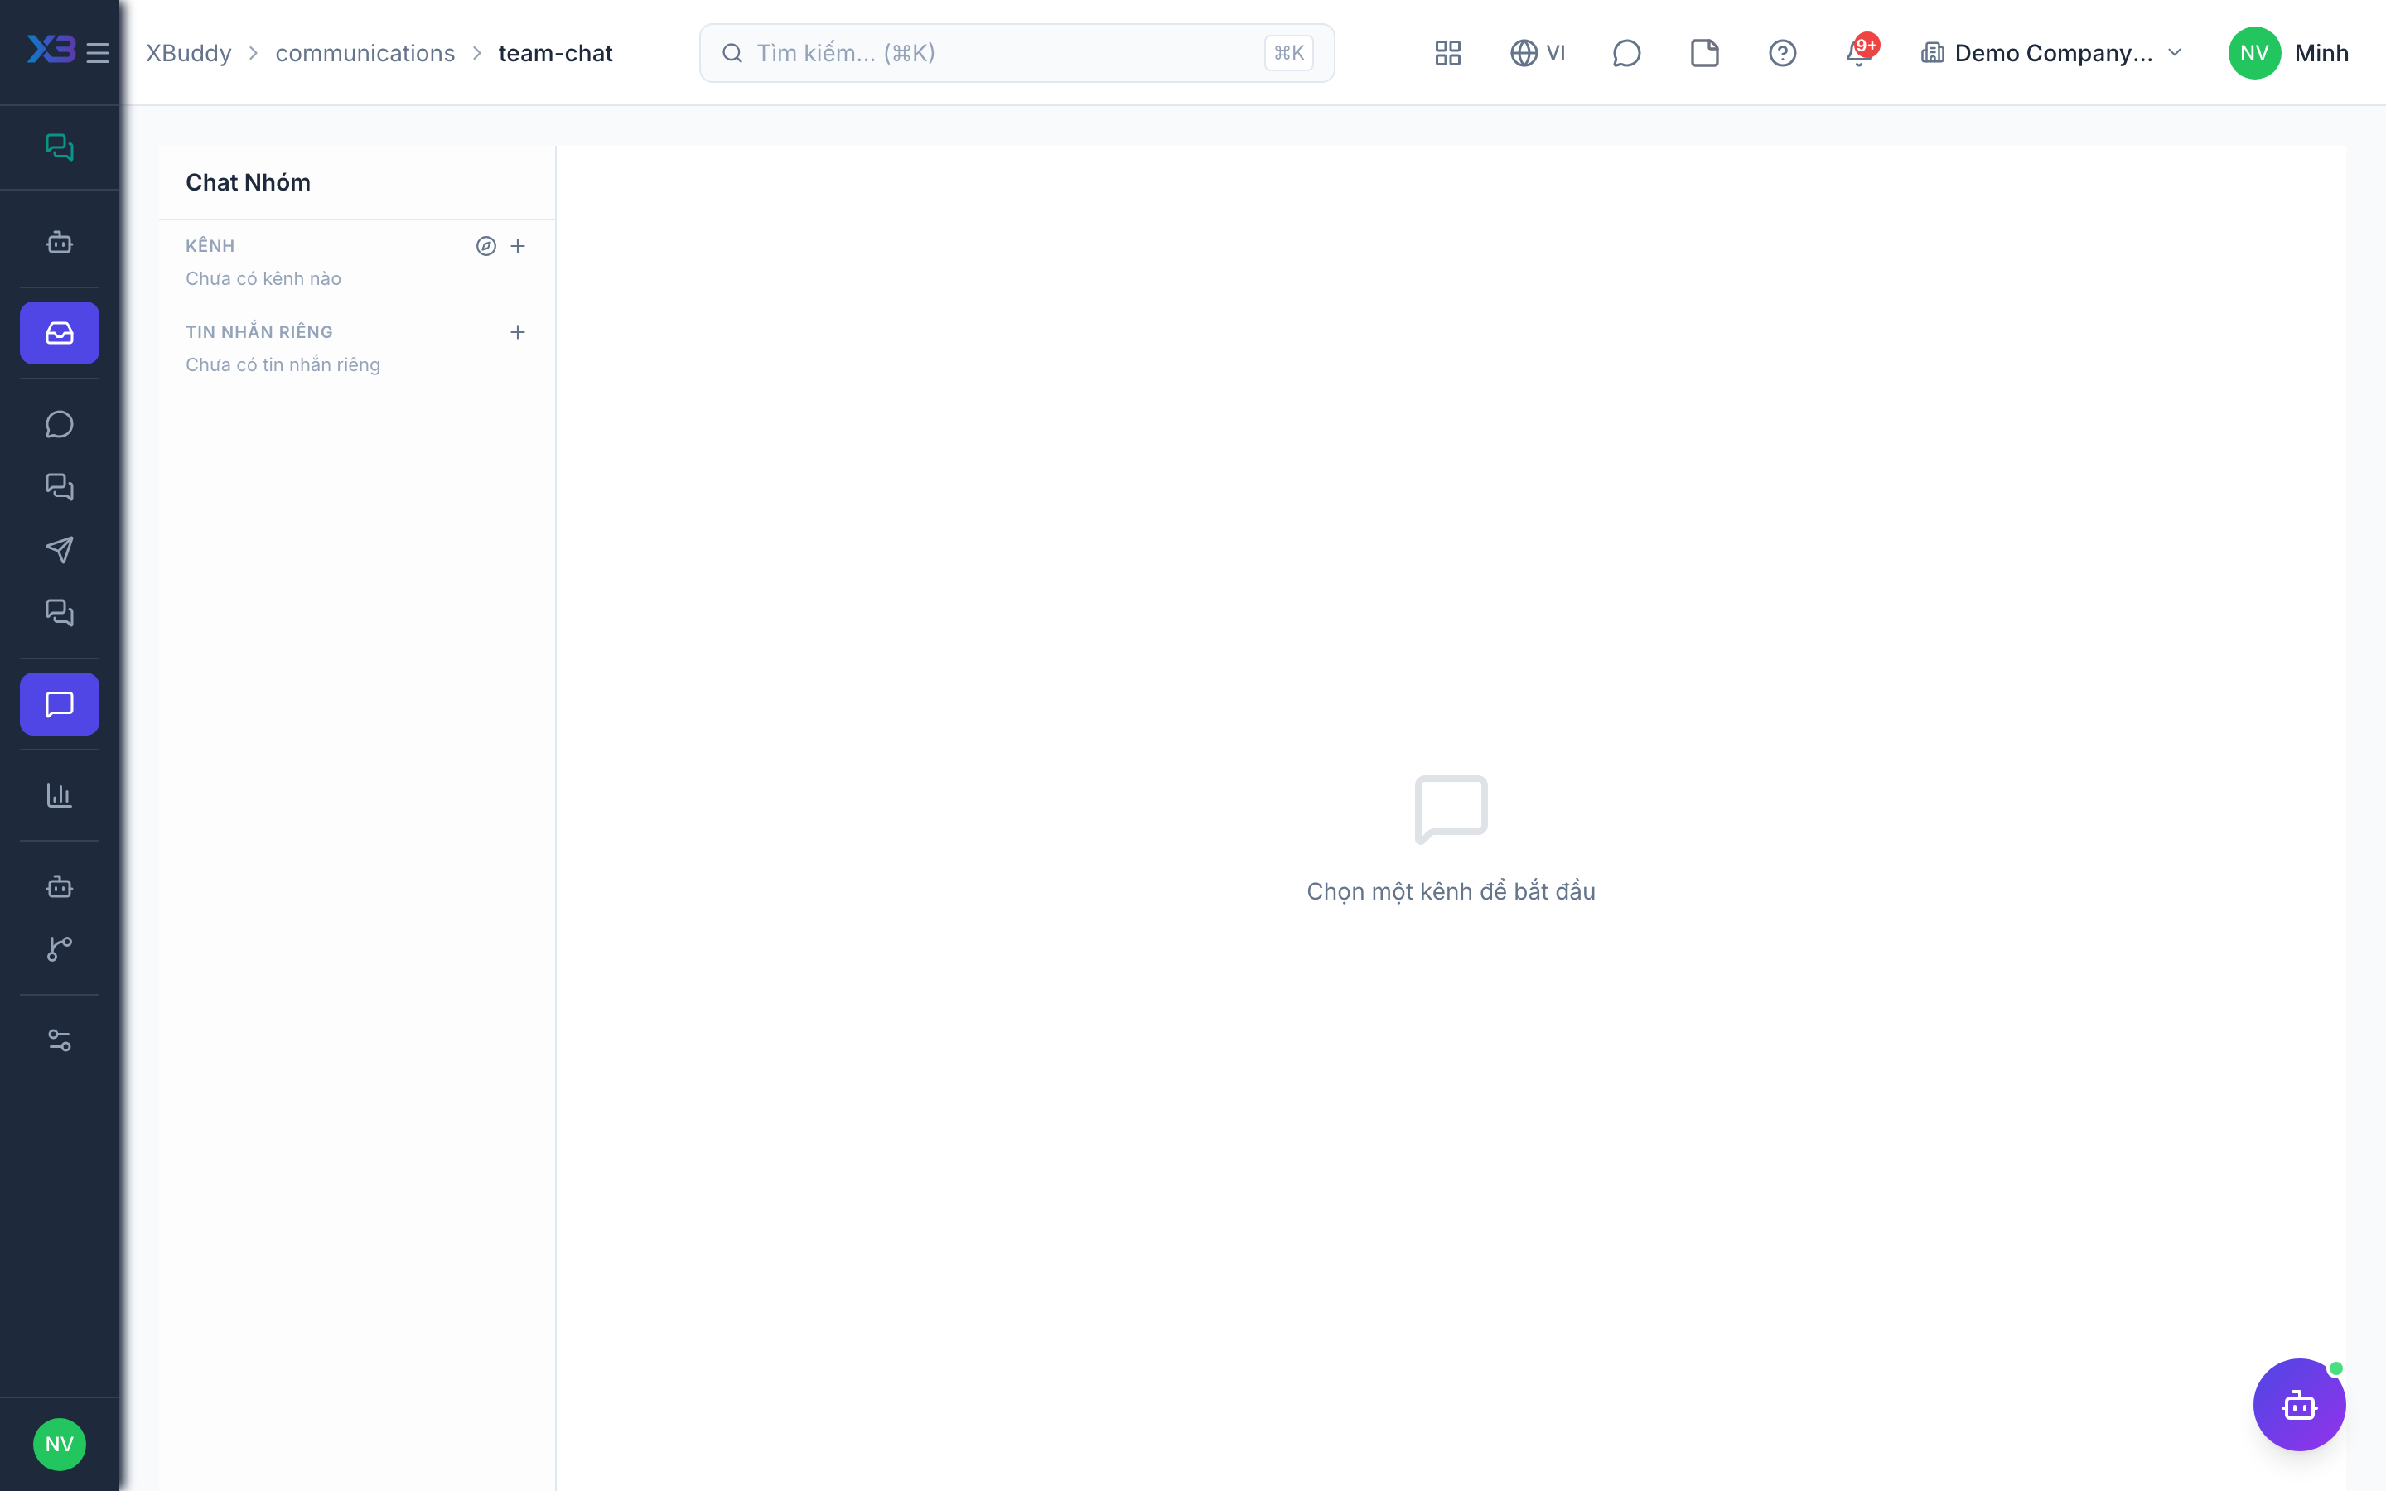Image resolution: width=2386 pixels, height=1491 pixels.
Task: Click the 'Chưa có kênh nào' text
Action: click(263, 278)
